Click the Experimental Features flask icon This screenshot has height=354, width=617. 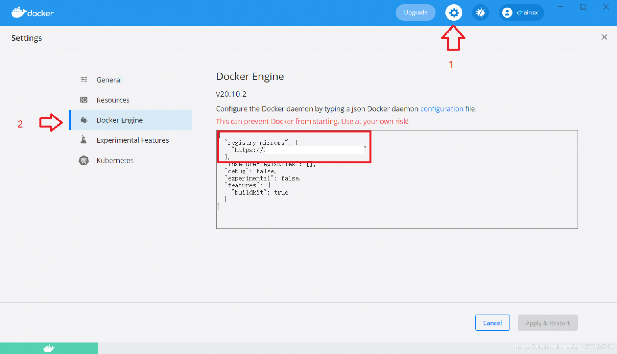click(x=84, y=140)
